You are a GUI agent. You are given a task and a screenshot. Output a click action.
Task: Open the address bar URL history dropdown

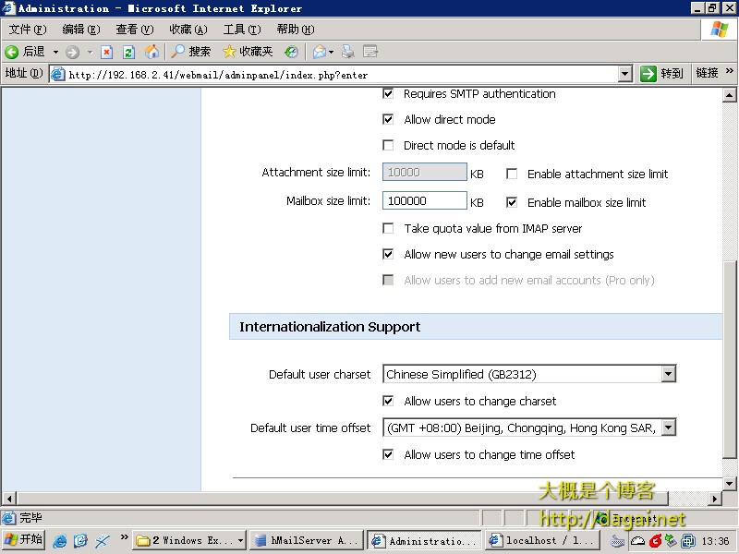click(x=624, y=74)
